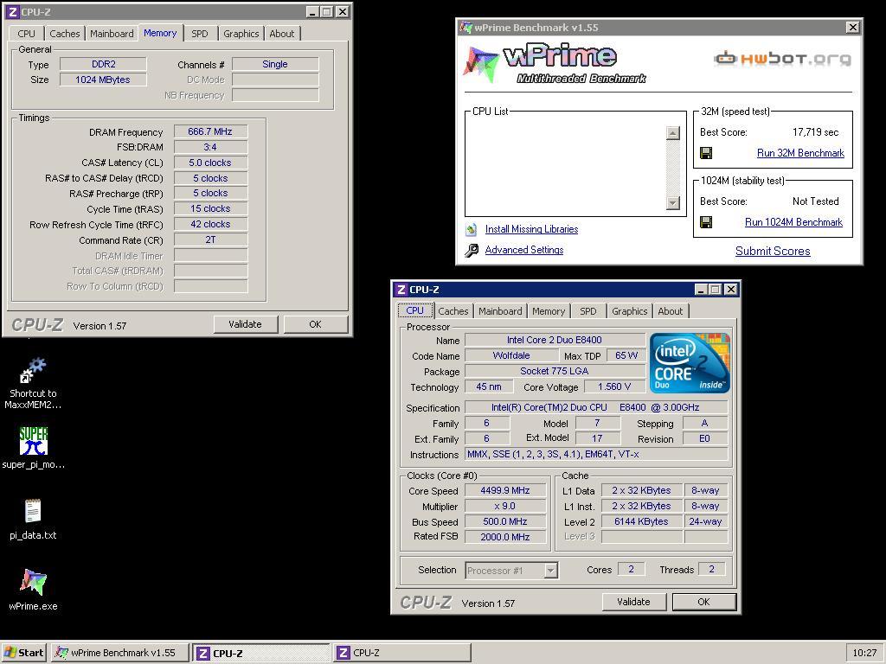The image size is (886, 664).
Task: Click the Bus Speed value 500.0 MHz
Action: (504, 521)
